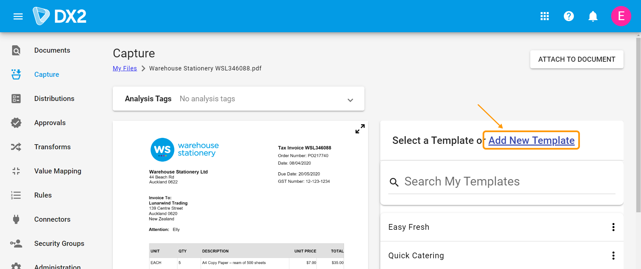Open the apps grid launcher

tap(544, 16)
